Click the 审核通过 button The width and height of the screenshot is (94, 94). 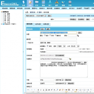click(x=73, y=19)
